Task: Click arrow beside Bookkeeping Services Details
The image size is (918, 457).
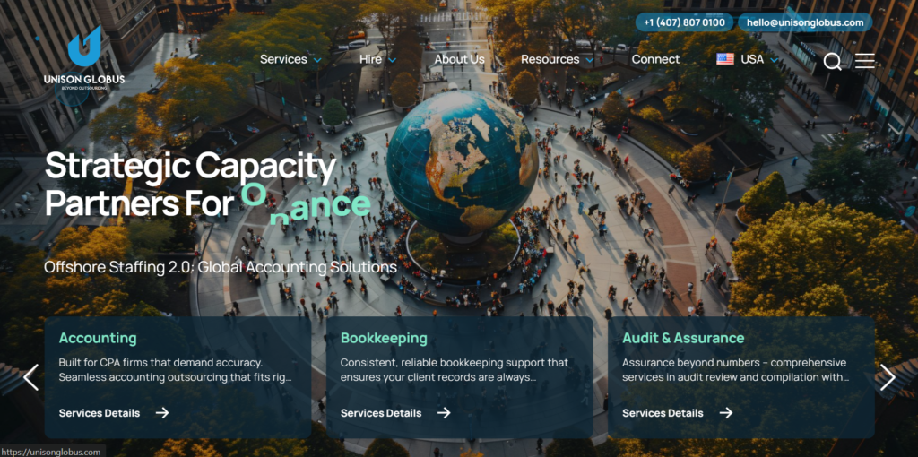Action: [444, 412]
